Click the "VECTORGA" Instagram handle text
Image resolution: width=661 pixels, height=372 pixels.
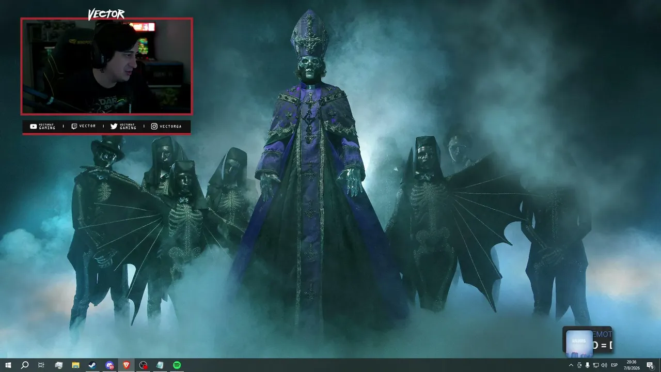[x=170, y=127]
